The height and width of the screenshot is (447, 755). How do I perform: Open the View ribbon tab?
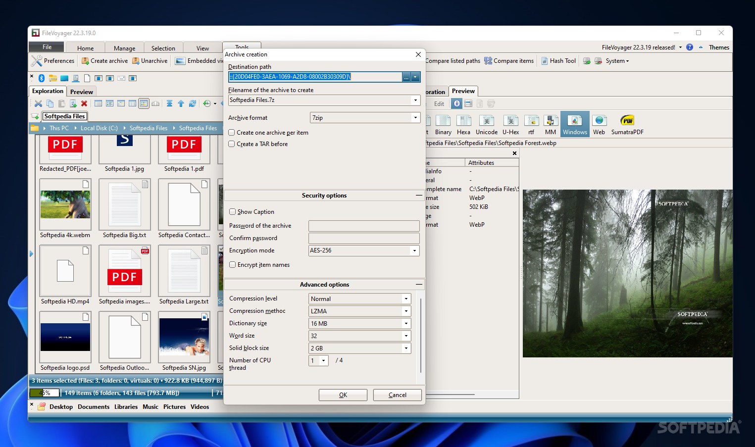[x=202, y=48]
